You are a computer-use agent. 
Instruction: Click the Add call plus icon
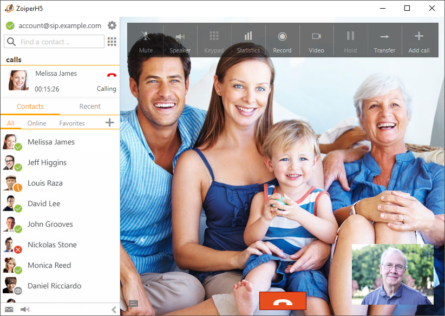(x=418, y=37)
